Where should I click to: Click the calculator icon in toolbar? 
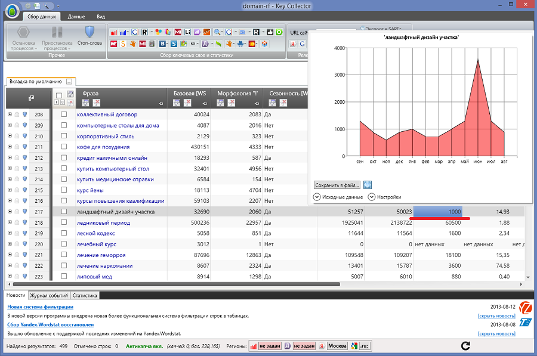pos(152,44)
